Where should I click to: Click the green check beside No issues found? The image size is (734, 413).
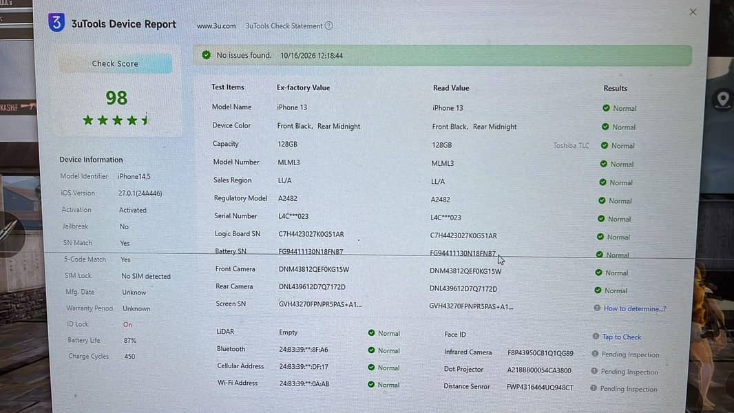[206, 55]
